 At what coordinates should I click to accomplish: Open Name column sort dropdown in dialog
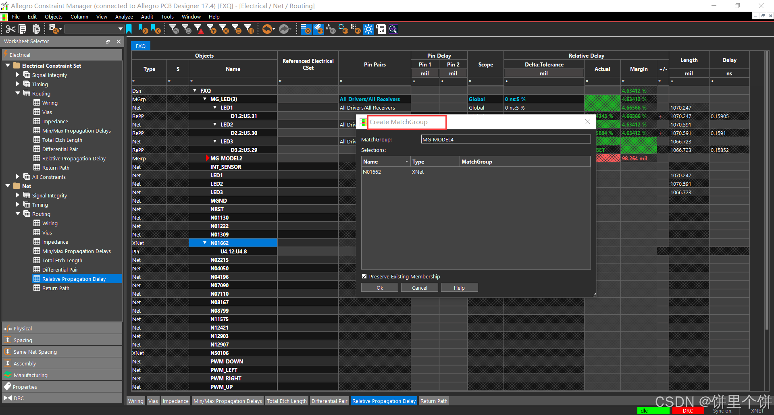(x=406, y=162)
